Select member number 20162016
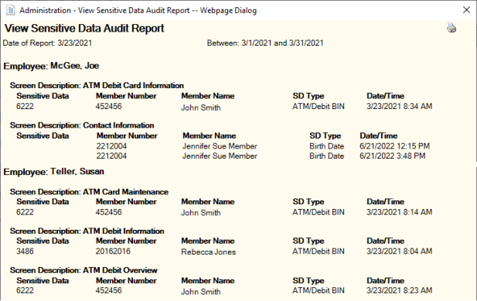 coord(113,251)
